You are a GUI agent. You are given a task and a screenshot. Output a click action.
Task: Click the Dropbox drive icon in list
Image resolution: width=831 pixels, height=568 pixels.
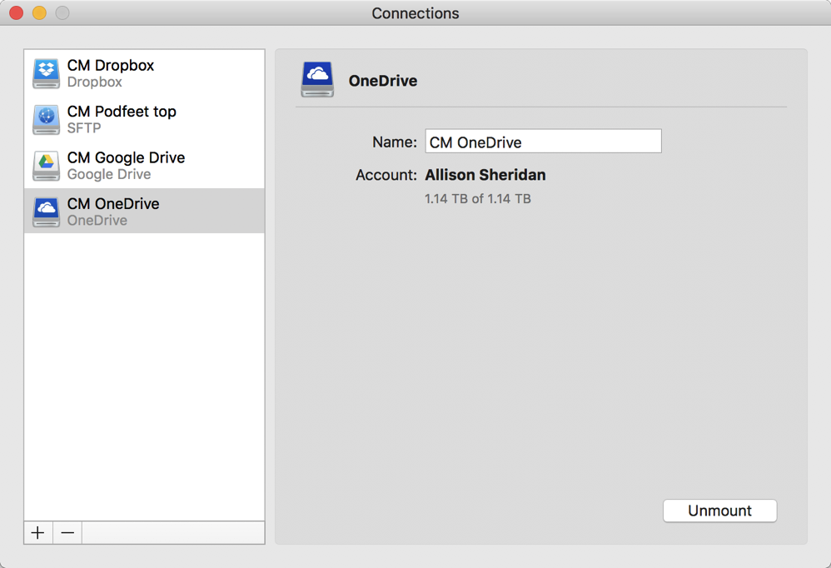(46, 73)
